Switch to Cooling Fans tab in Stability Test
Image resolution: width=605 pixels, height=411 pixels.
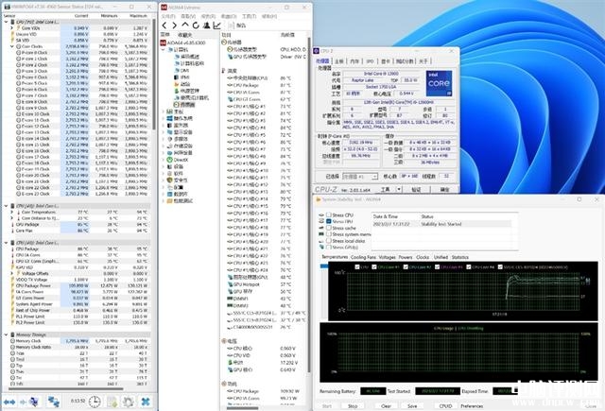click(x=363, y=257)
